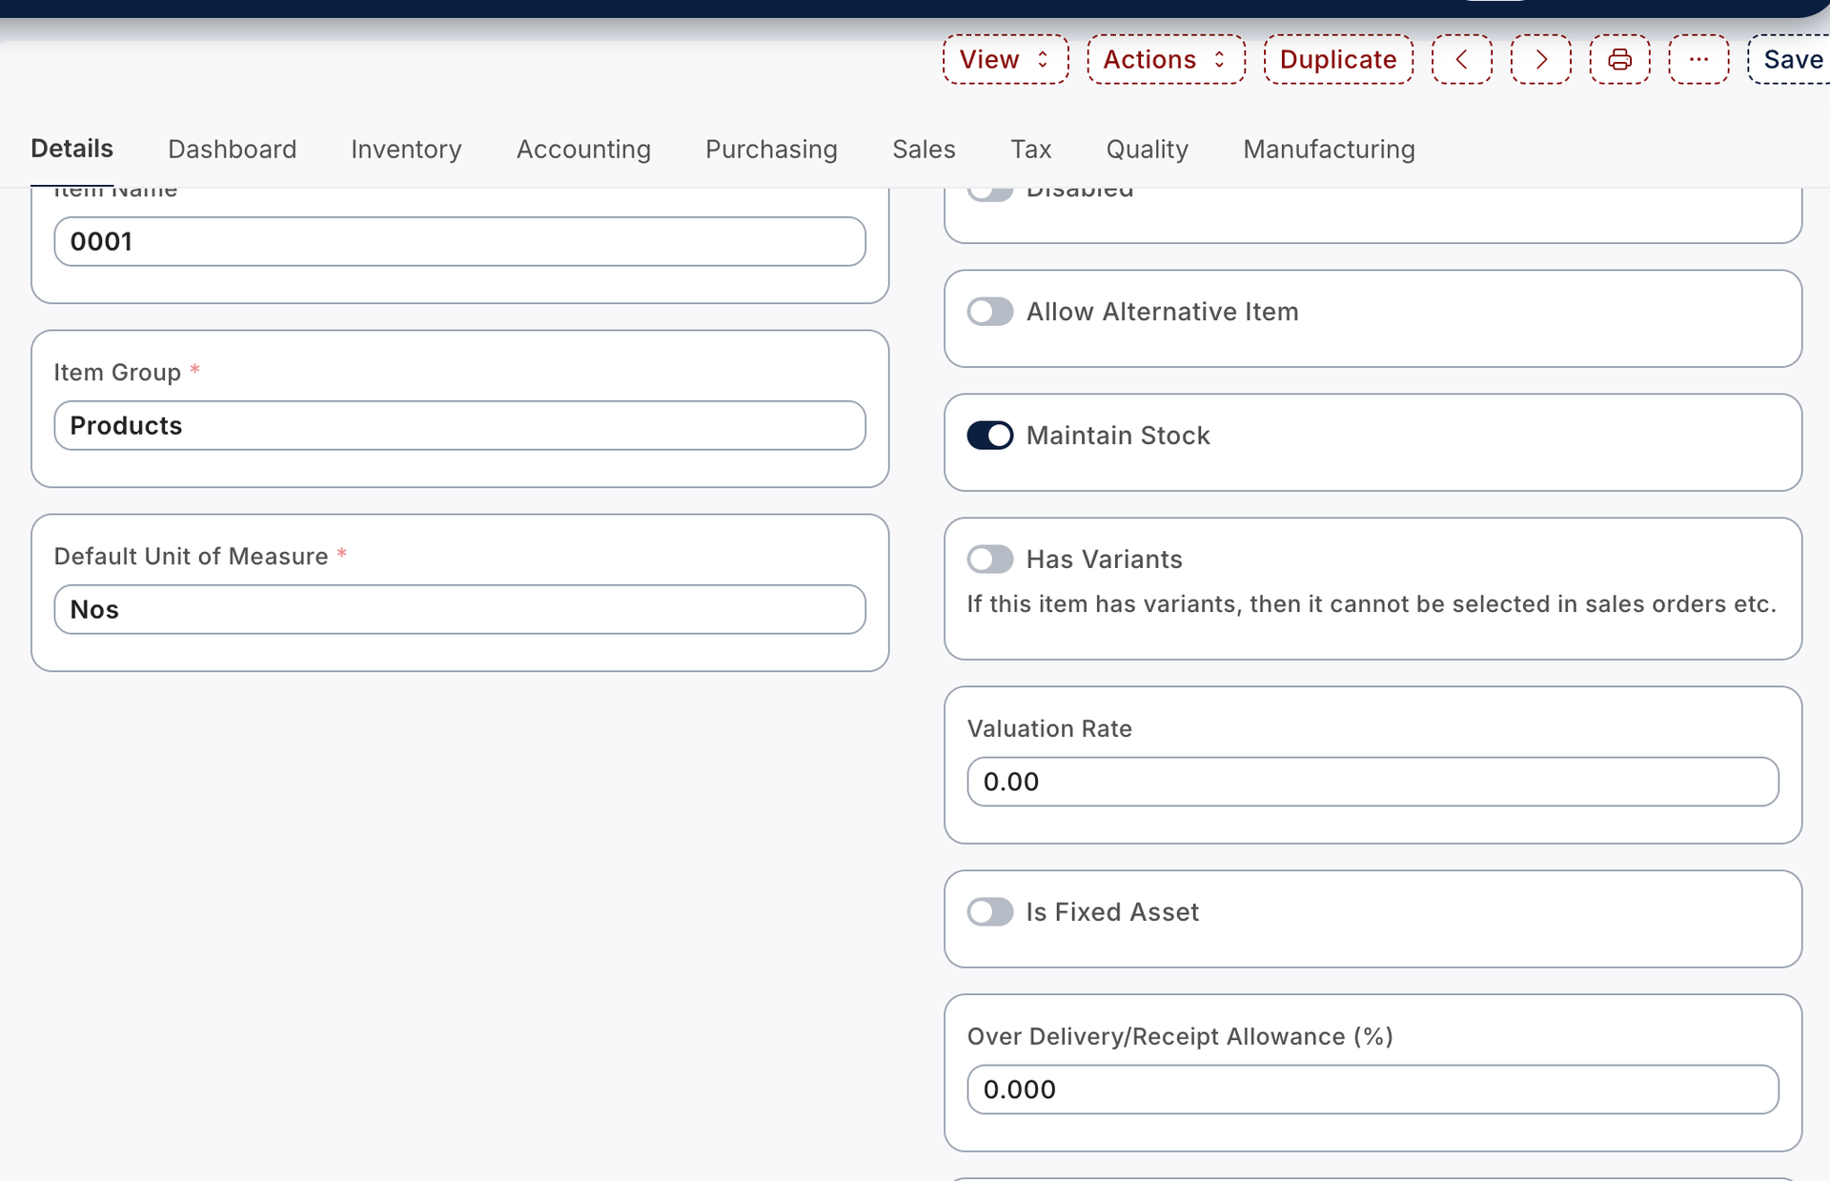Image resolution: width=1830 pixels, height=1181 pixels.
Task: Click the Has Variants description text
Action: (x=1372, y=604)
